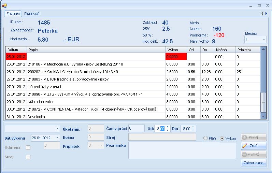Select row 200292 - V GroMA UG
This screenshot has height=173, width=272.
tap(133, 72)
